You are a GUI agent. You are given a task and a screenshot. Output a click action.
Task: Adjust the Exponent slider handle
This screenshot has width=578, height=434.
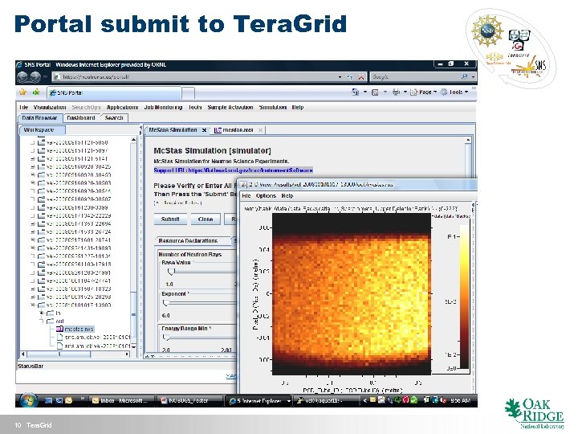tap(165, 303)
